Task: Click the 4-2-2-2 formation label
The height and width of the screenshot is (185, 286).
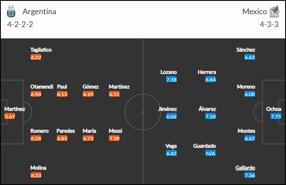Action: coord(20,24)
